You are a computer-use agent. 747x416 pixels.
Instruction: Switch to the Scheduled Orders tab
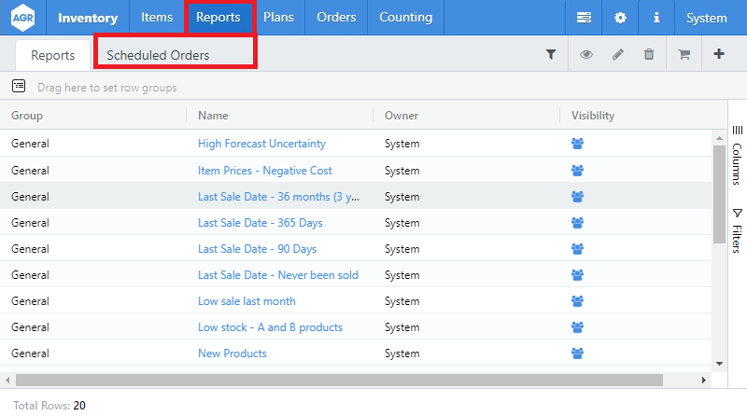(x=158, y=55)
